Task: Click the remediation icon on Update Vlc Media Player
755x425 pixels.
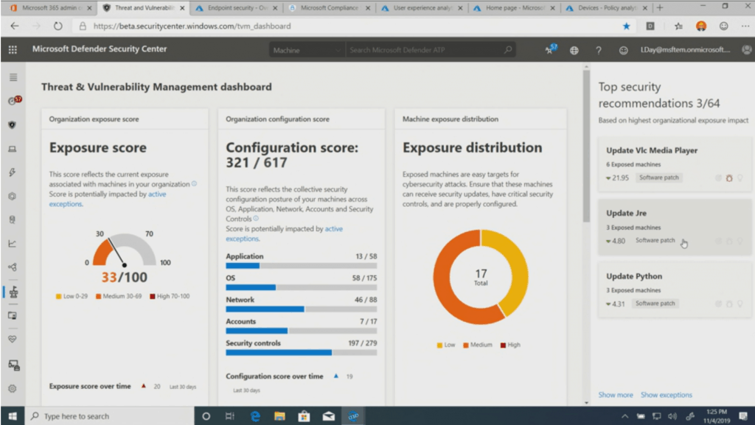Action: point(729,178)
